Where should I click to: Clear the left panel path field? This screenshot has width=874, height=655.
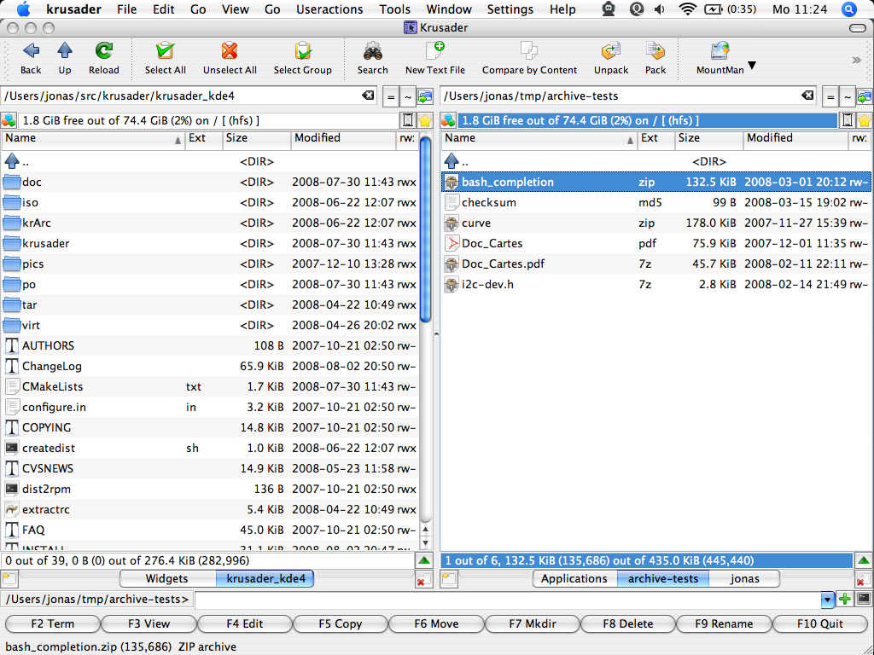coord(368,96)
